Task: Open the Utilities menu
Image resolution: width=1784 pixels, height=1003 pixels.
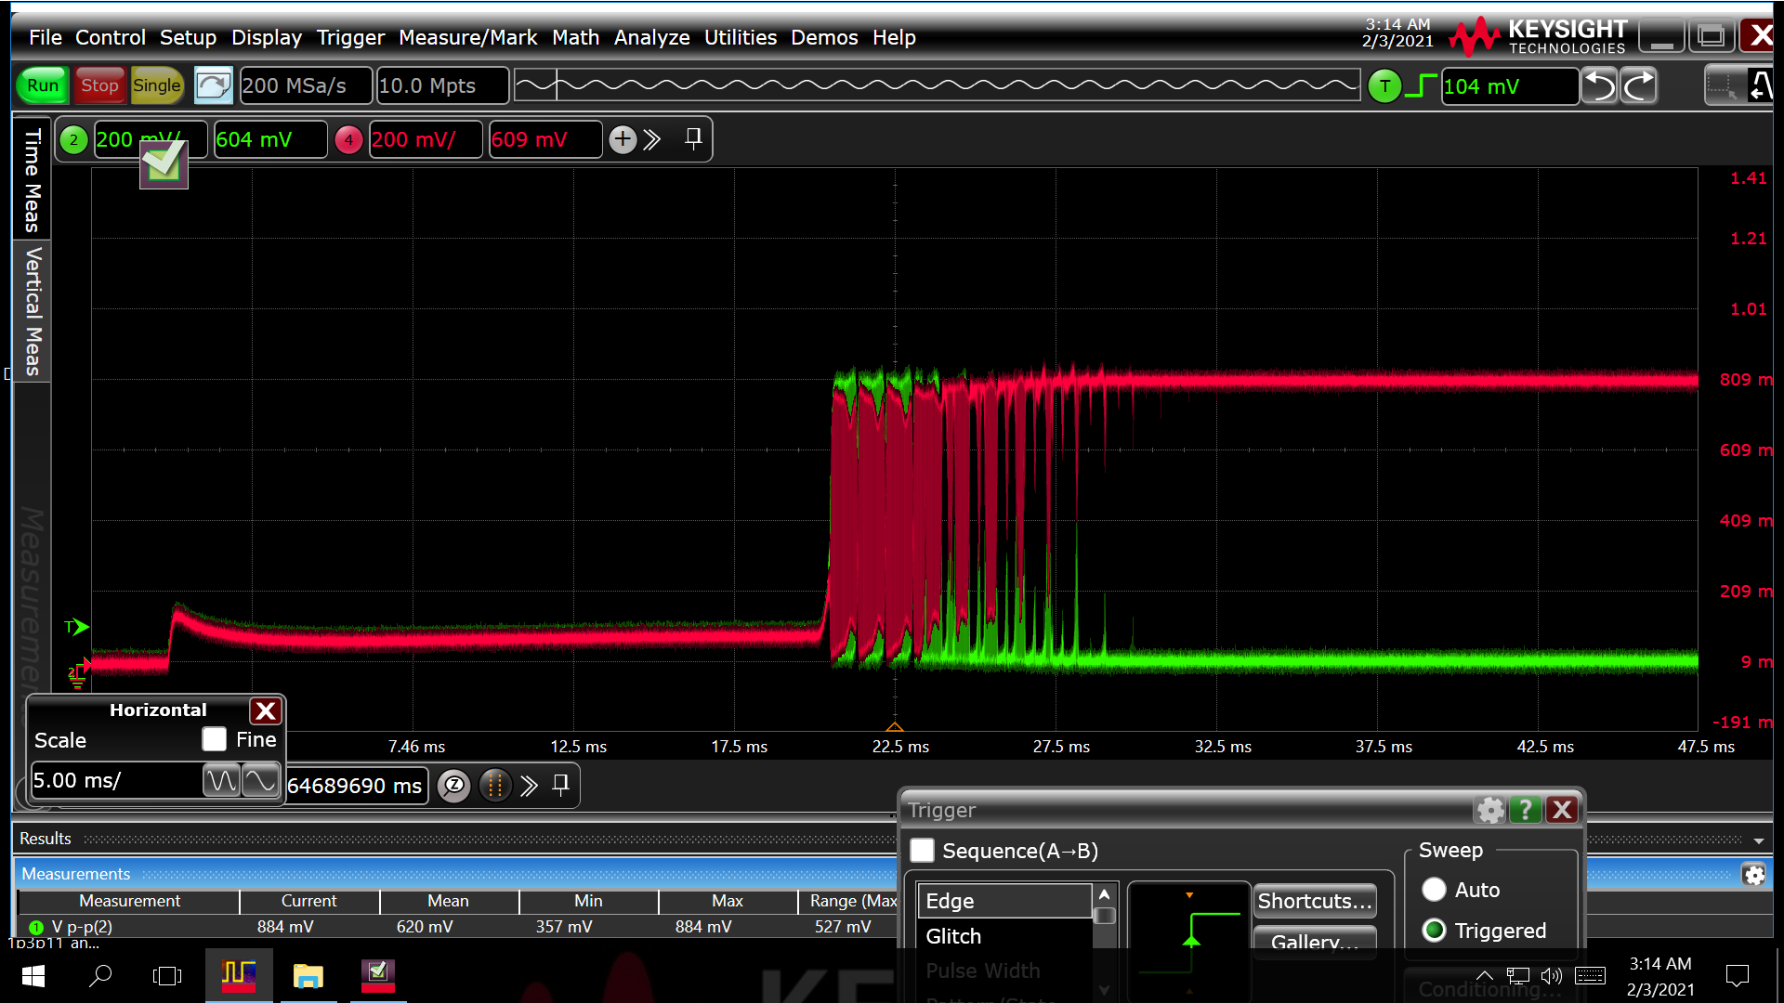Action: tap(741, 37)
